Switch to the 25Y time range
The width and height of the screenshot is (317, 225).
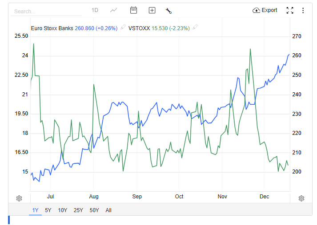click(x=78, y=210)
